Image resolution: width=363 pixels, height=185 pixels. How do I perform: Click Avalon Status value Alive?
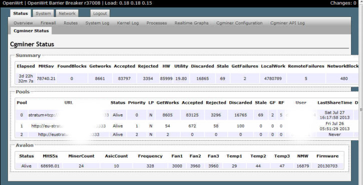(26, 166)
